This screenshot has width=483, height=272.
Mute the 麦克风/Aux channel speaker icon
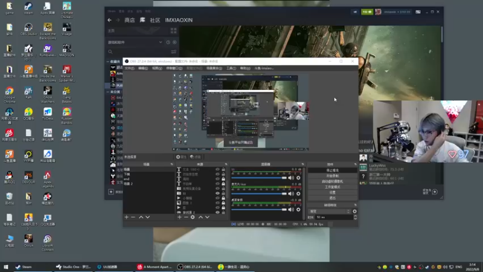coord(291,193)
